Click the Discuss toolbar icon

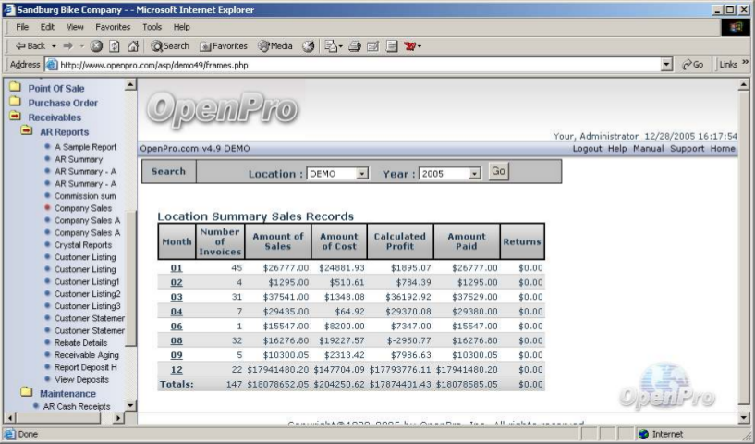(x=392, y=46)
